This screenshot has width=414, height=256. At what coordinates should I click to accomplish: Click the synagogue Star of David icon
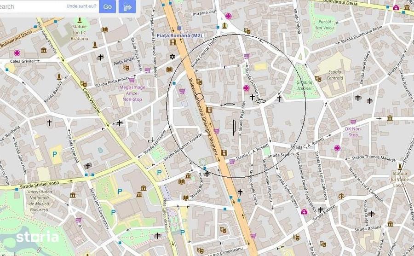pyautogui.click(x=172, y=57)
